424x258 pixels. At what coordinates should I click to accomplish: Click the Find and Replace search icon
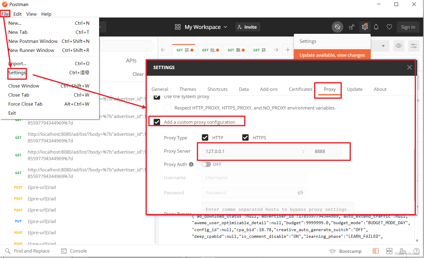tap(8, 251)
